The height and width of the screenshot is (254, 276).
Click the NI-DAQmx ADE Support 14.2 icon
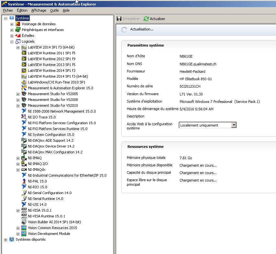(x=24, y=140)
